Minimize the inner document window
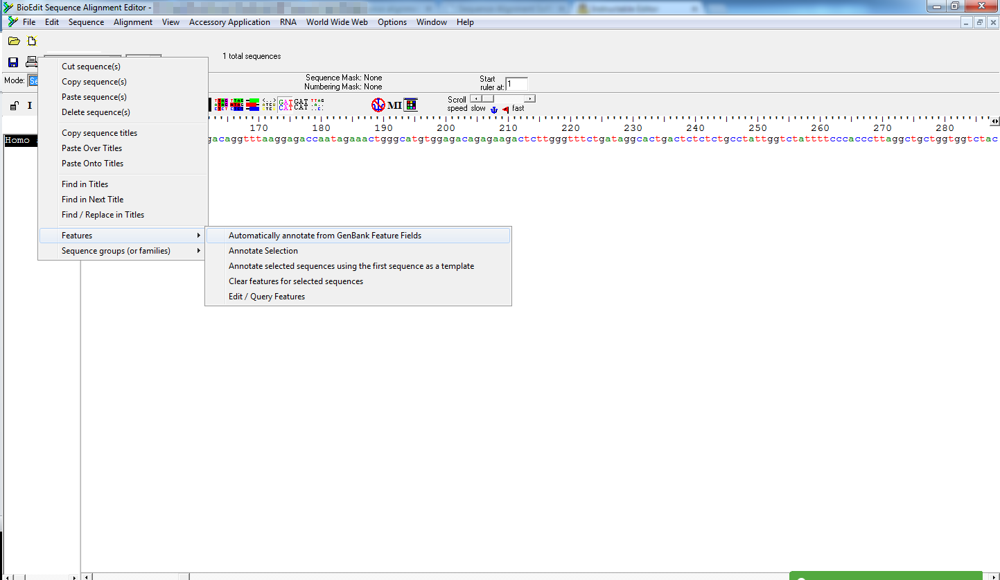Image resolution: width=1000 pixels, height=580 pixels. (967, 22)
